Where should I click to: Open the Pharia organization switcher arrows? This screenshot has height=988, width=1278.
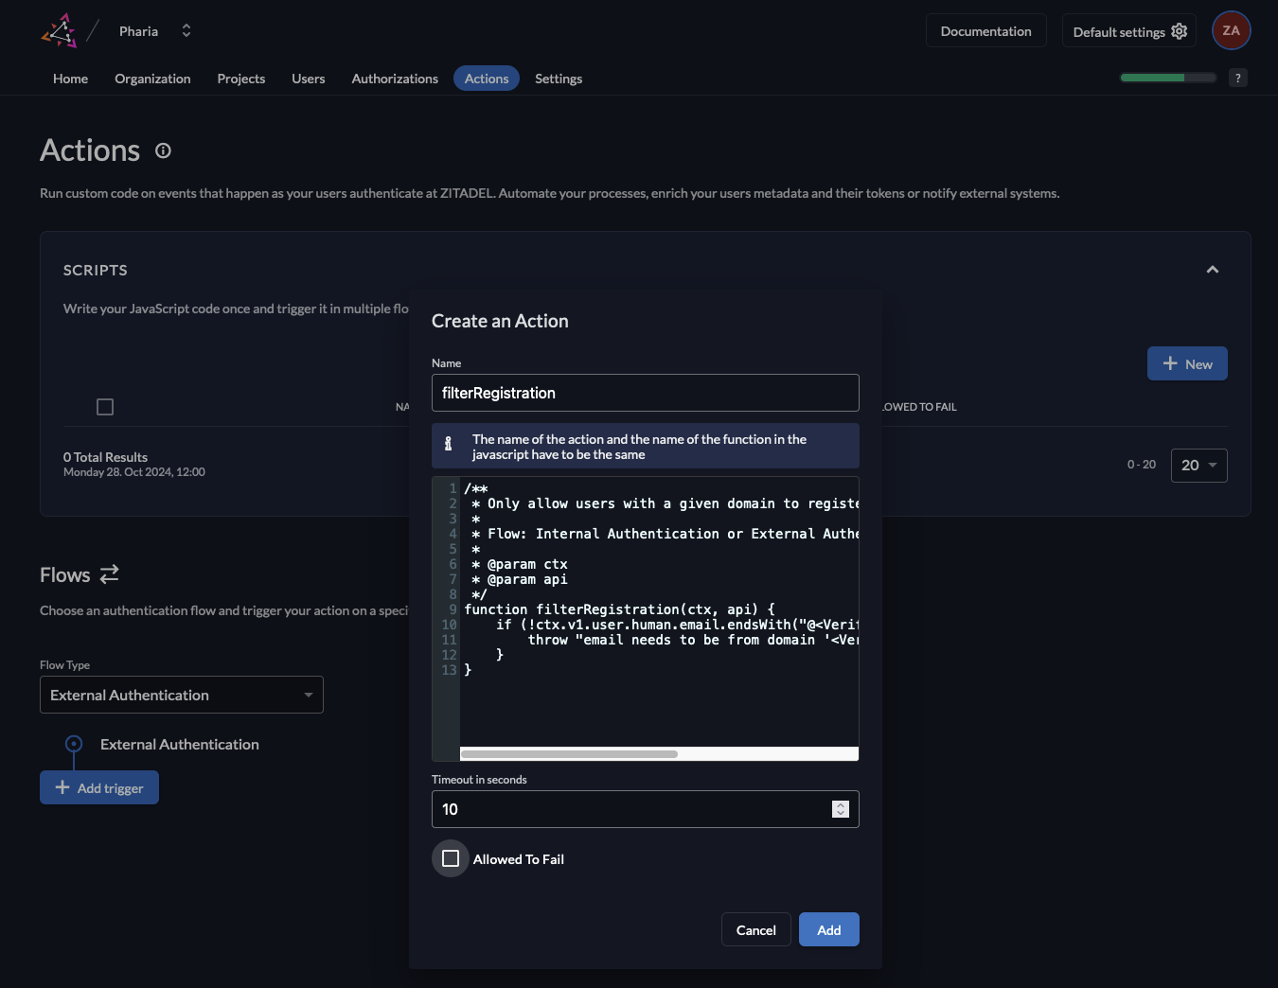click(186, 31)
